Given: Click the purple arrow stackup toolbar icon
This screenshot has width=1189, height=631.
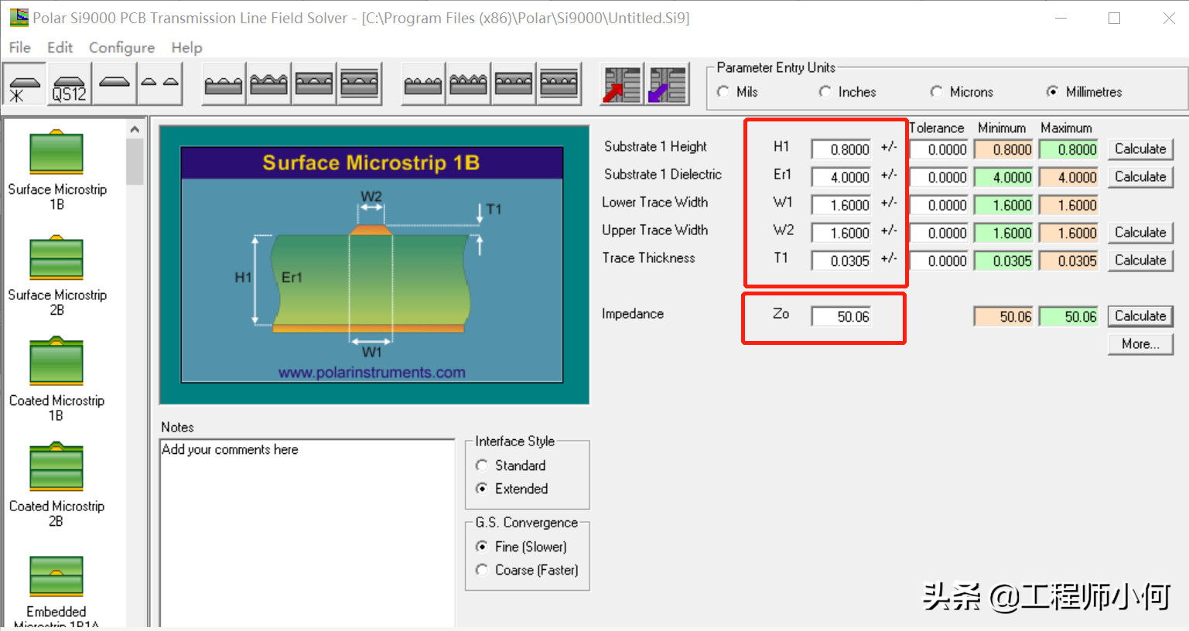Looking at the screenshot, I should coord(668,84).
